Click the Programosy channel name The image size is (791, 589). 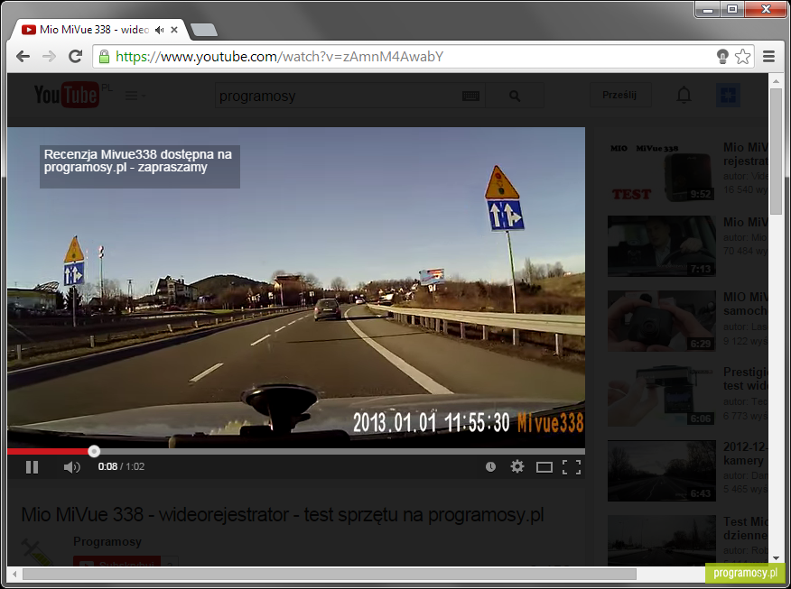click(x=107, y=541)
